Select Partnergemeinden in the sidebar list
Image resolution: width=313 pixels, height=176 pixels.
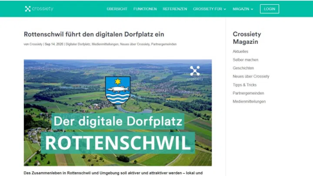[248, 93]
